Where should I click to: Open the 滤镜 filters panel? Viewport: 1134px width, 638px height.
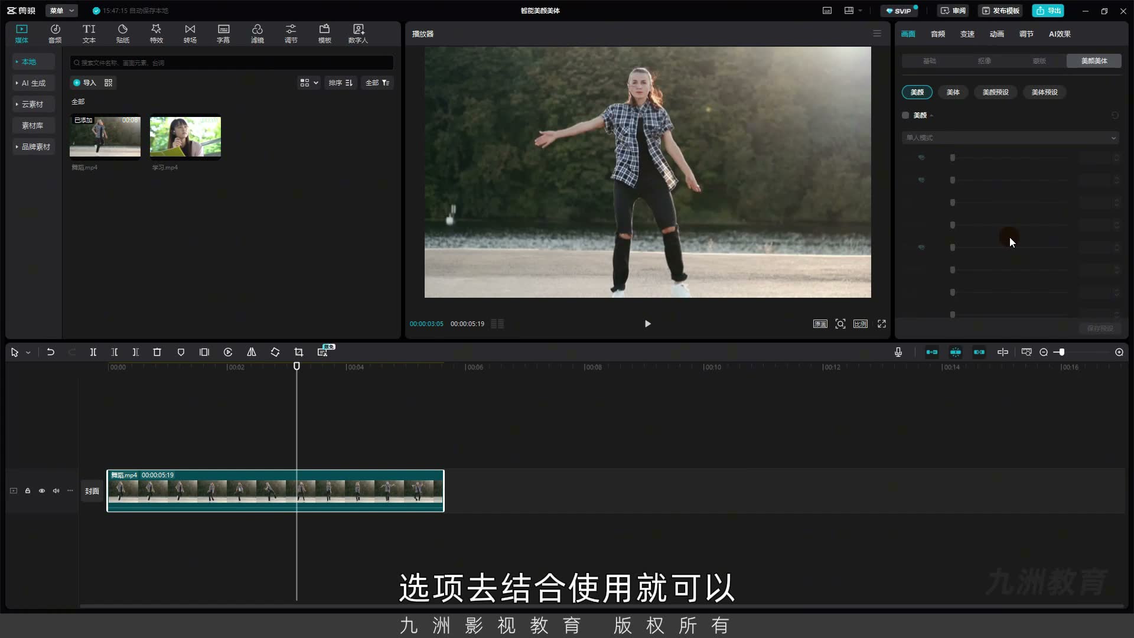[x=257, y=34]
